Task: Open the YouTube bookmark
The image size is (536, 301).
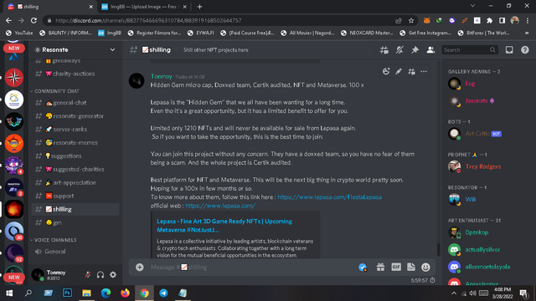Action: pyautogui.click(x=19, y=33)
